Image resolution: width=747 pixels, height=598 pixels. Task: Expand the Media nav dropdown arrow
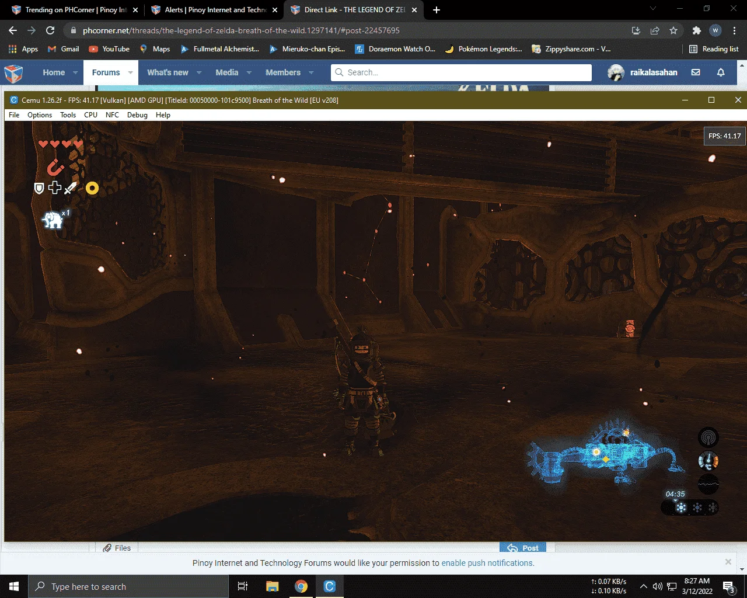click(x=249, y=72)
